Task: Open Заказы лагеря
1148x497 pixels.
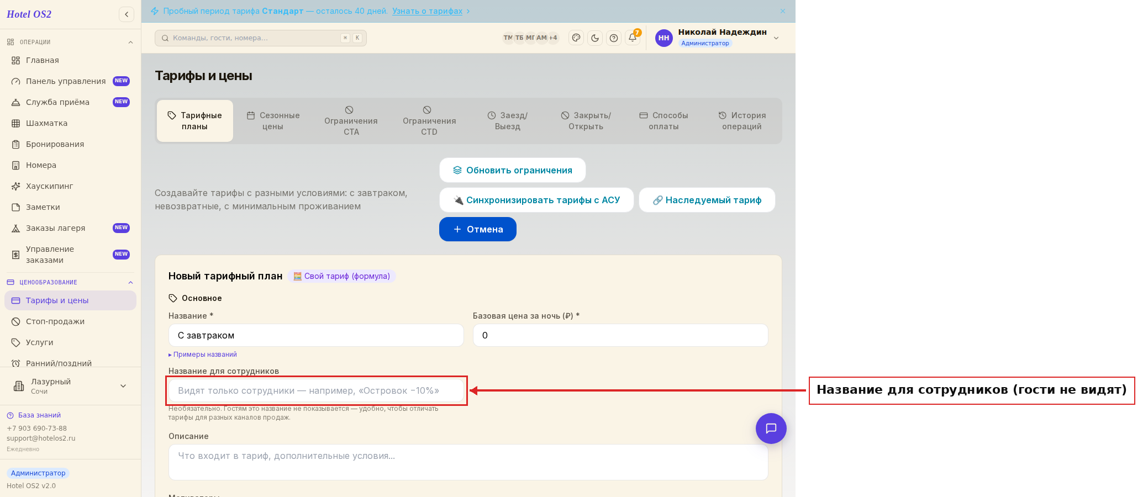Action: (70, 228)
